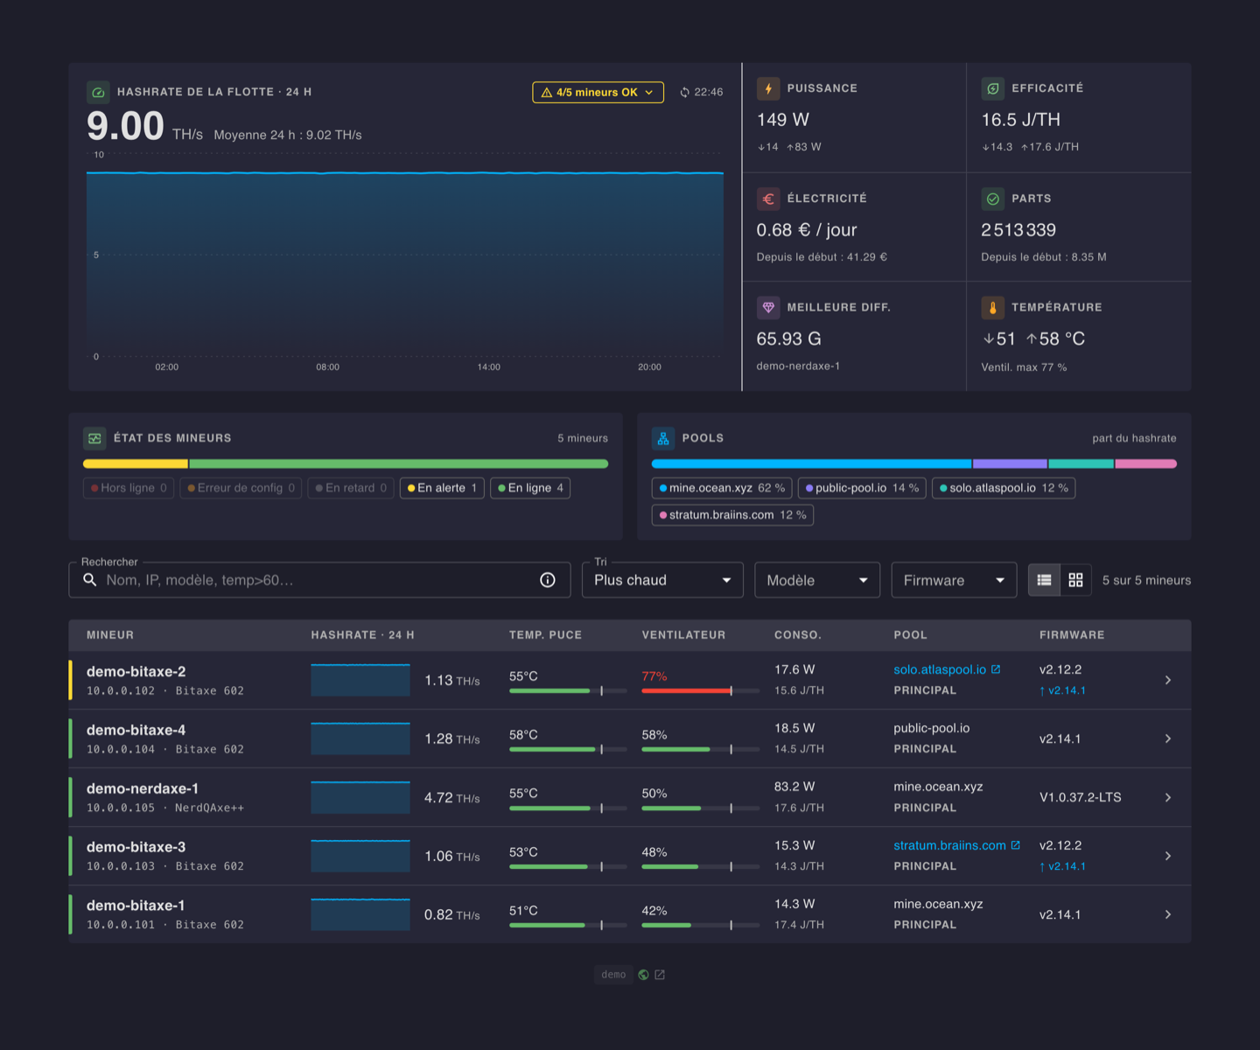Switch to grid view
Screen dimensions: 1260x1050
click(x=1076, y=580)
